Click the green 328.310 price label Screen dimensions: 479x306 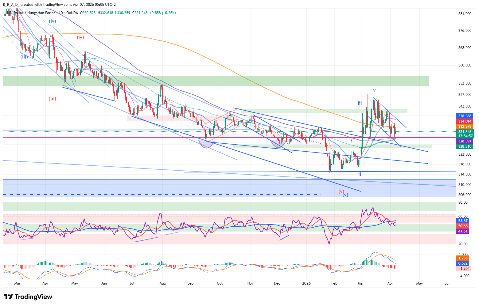click(x=465, y=146)
